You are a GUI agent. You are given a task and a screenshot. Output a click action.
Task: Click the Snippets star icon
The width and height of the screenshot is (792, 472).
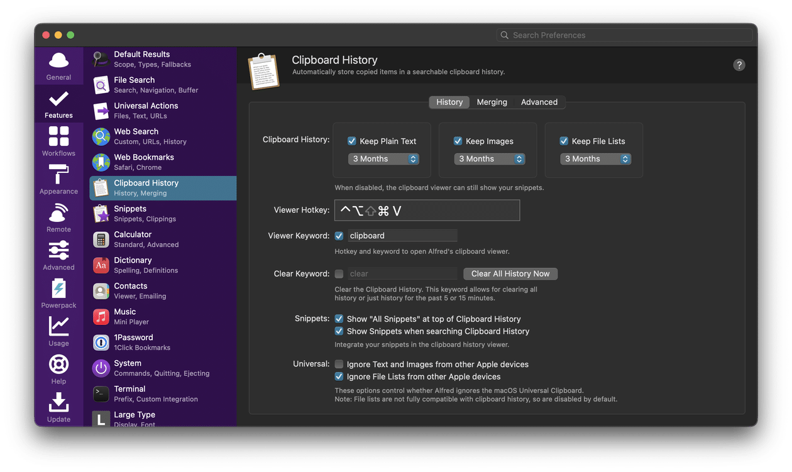coord(101,214)
